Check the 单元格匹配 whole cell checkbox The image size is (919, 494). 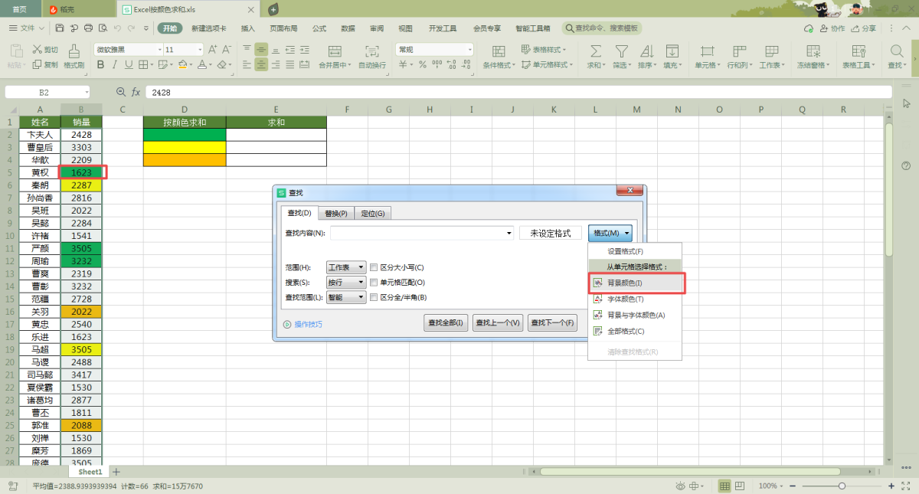click(x=374, y=283)
